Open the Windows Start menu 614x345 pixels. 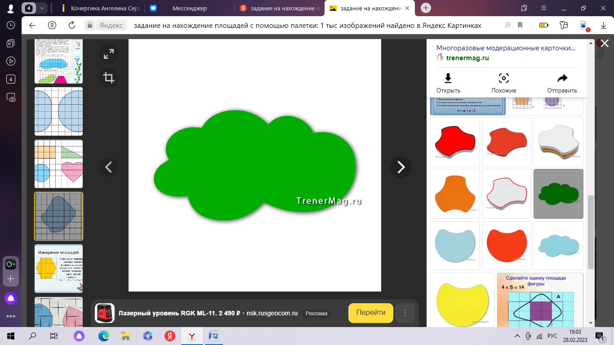11,336
